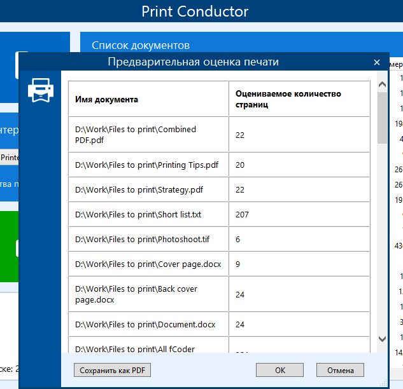Select the Cover page.docx row

pyautogui.click(x=219, y=264)
